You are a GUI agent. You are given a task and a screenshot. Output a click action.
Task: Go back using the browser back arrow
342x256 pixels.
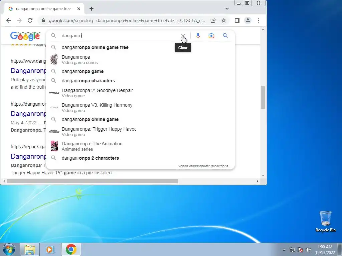coord(9,20)
